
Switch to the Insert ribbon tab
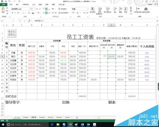point(17,4)
